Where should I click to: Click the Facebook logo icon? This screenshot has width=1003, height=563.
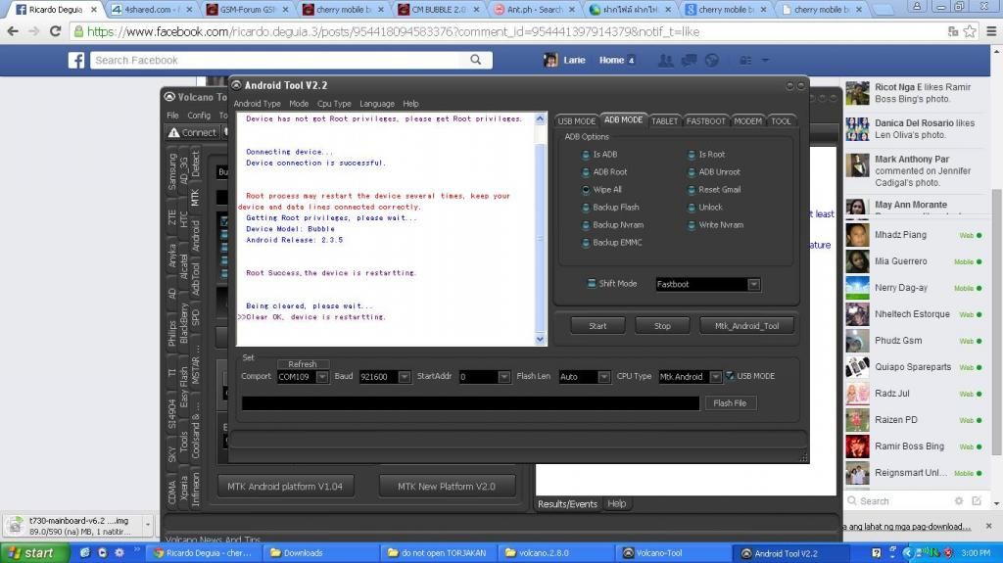click(75, 61)
